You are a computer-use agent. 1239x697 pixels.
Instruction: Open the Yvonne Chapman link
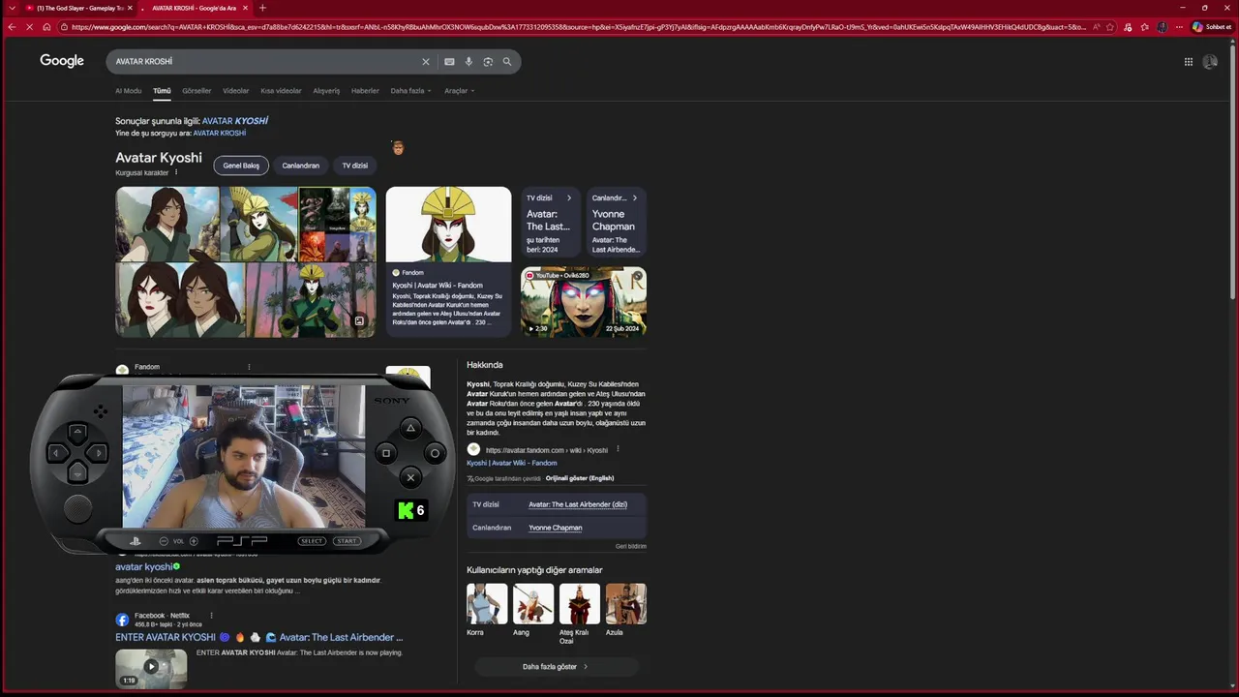coord(556,528)
